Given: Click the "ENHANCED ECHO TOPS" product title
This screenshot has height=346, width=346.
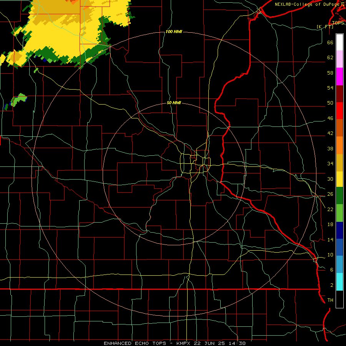Looking at the screenshot, I should tap(135, 343).
